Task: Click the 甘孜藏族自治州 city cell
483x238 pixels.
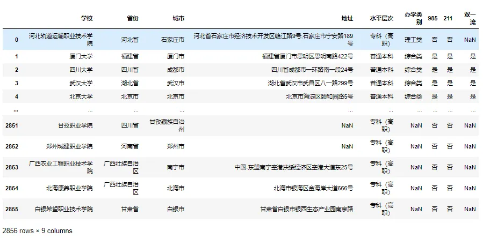Action: pos(167,125)
